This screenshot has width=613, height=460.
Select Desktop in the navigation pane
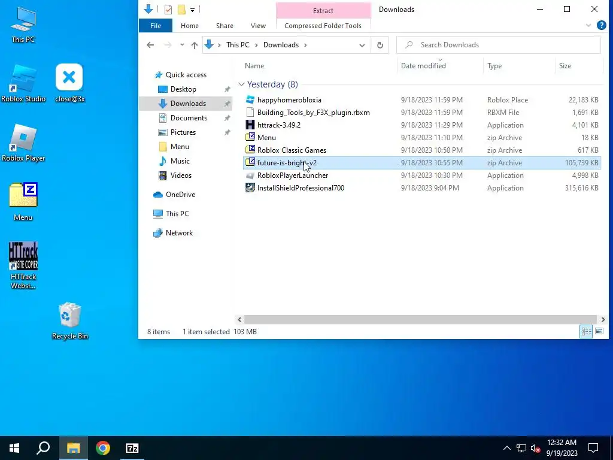coord(183,89)
